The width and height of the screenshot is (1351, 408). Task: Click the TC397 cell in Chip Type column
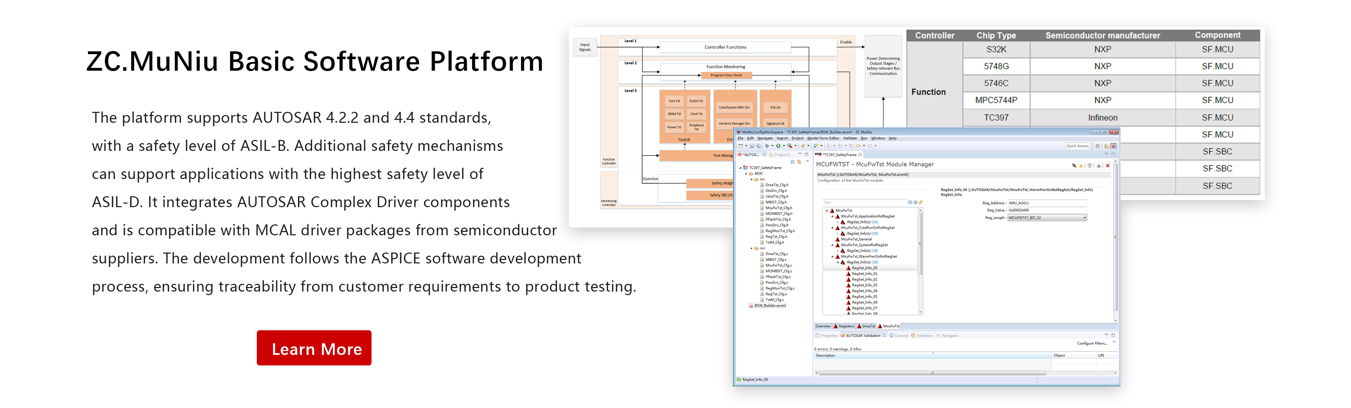point(996,117)
